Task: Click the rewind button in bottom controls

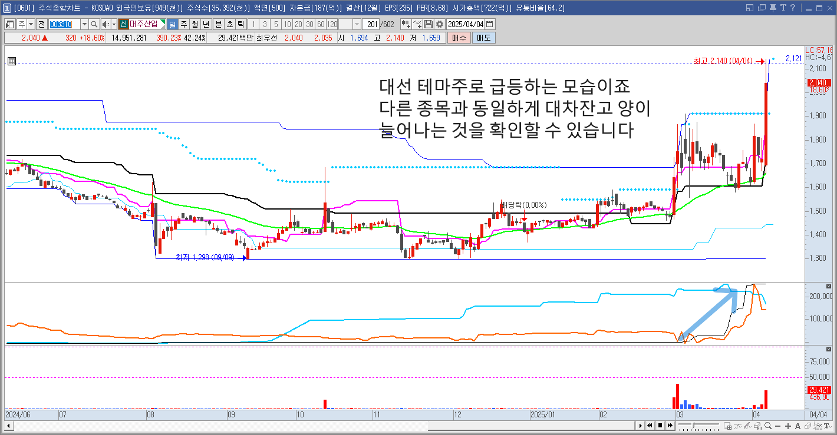Action: pyautogui.click(x=650, y=426)
